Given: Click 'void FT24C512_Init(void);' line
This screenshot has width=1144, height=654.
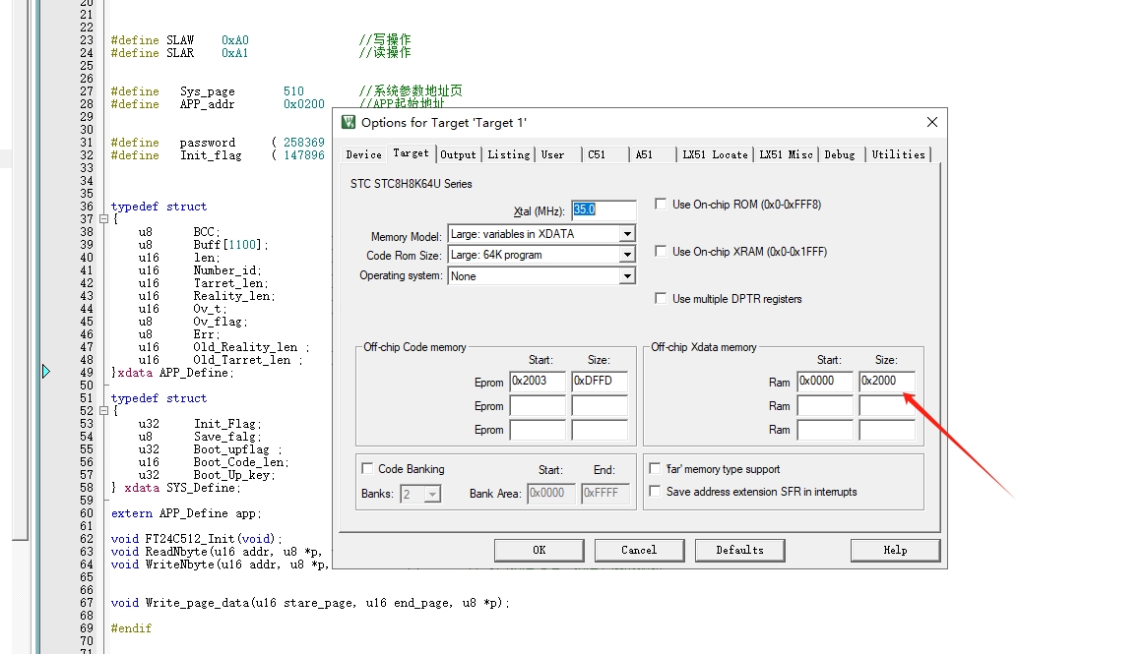Looking at the screenshot, I should 196,539.
